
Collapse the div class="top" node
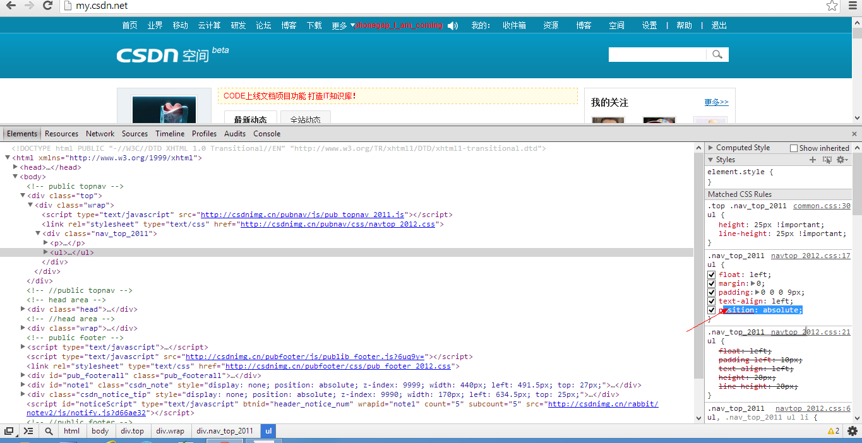(x=23, y=196)
